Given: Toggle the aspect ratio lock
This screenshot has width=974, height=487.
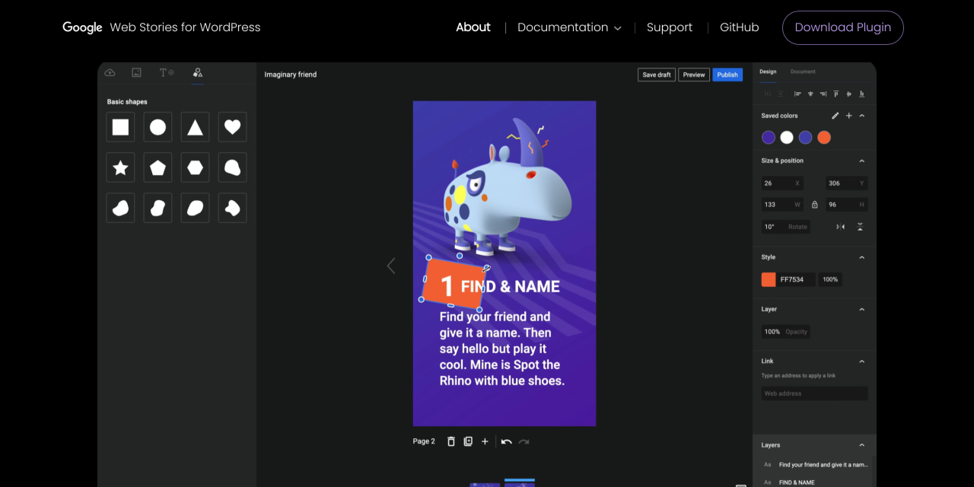Looking at the screenshot, I should coord(814,205).
